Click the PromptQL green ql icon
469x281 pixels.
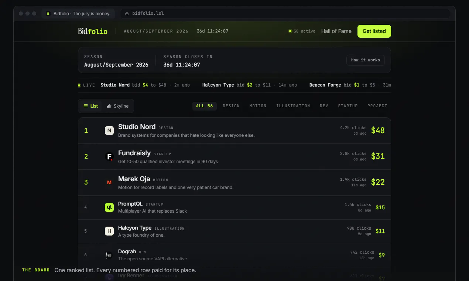point(109,207)
